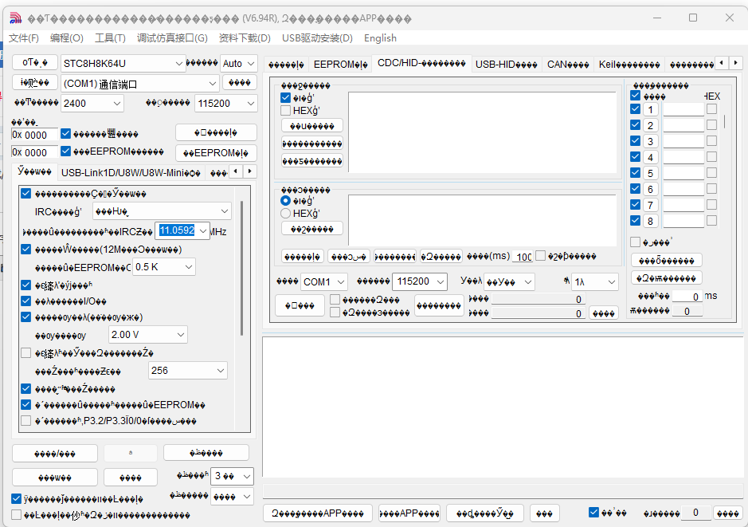Enable HEX checkbox for multi-string row 5
The image size is (748, 527).
click(711, 173)
